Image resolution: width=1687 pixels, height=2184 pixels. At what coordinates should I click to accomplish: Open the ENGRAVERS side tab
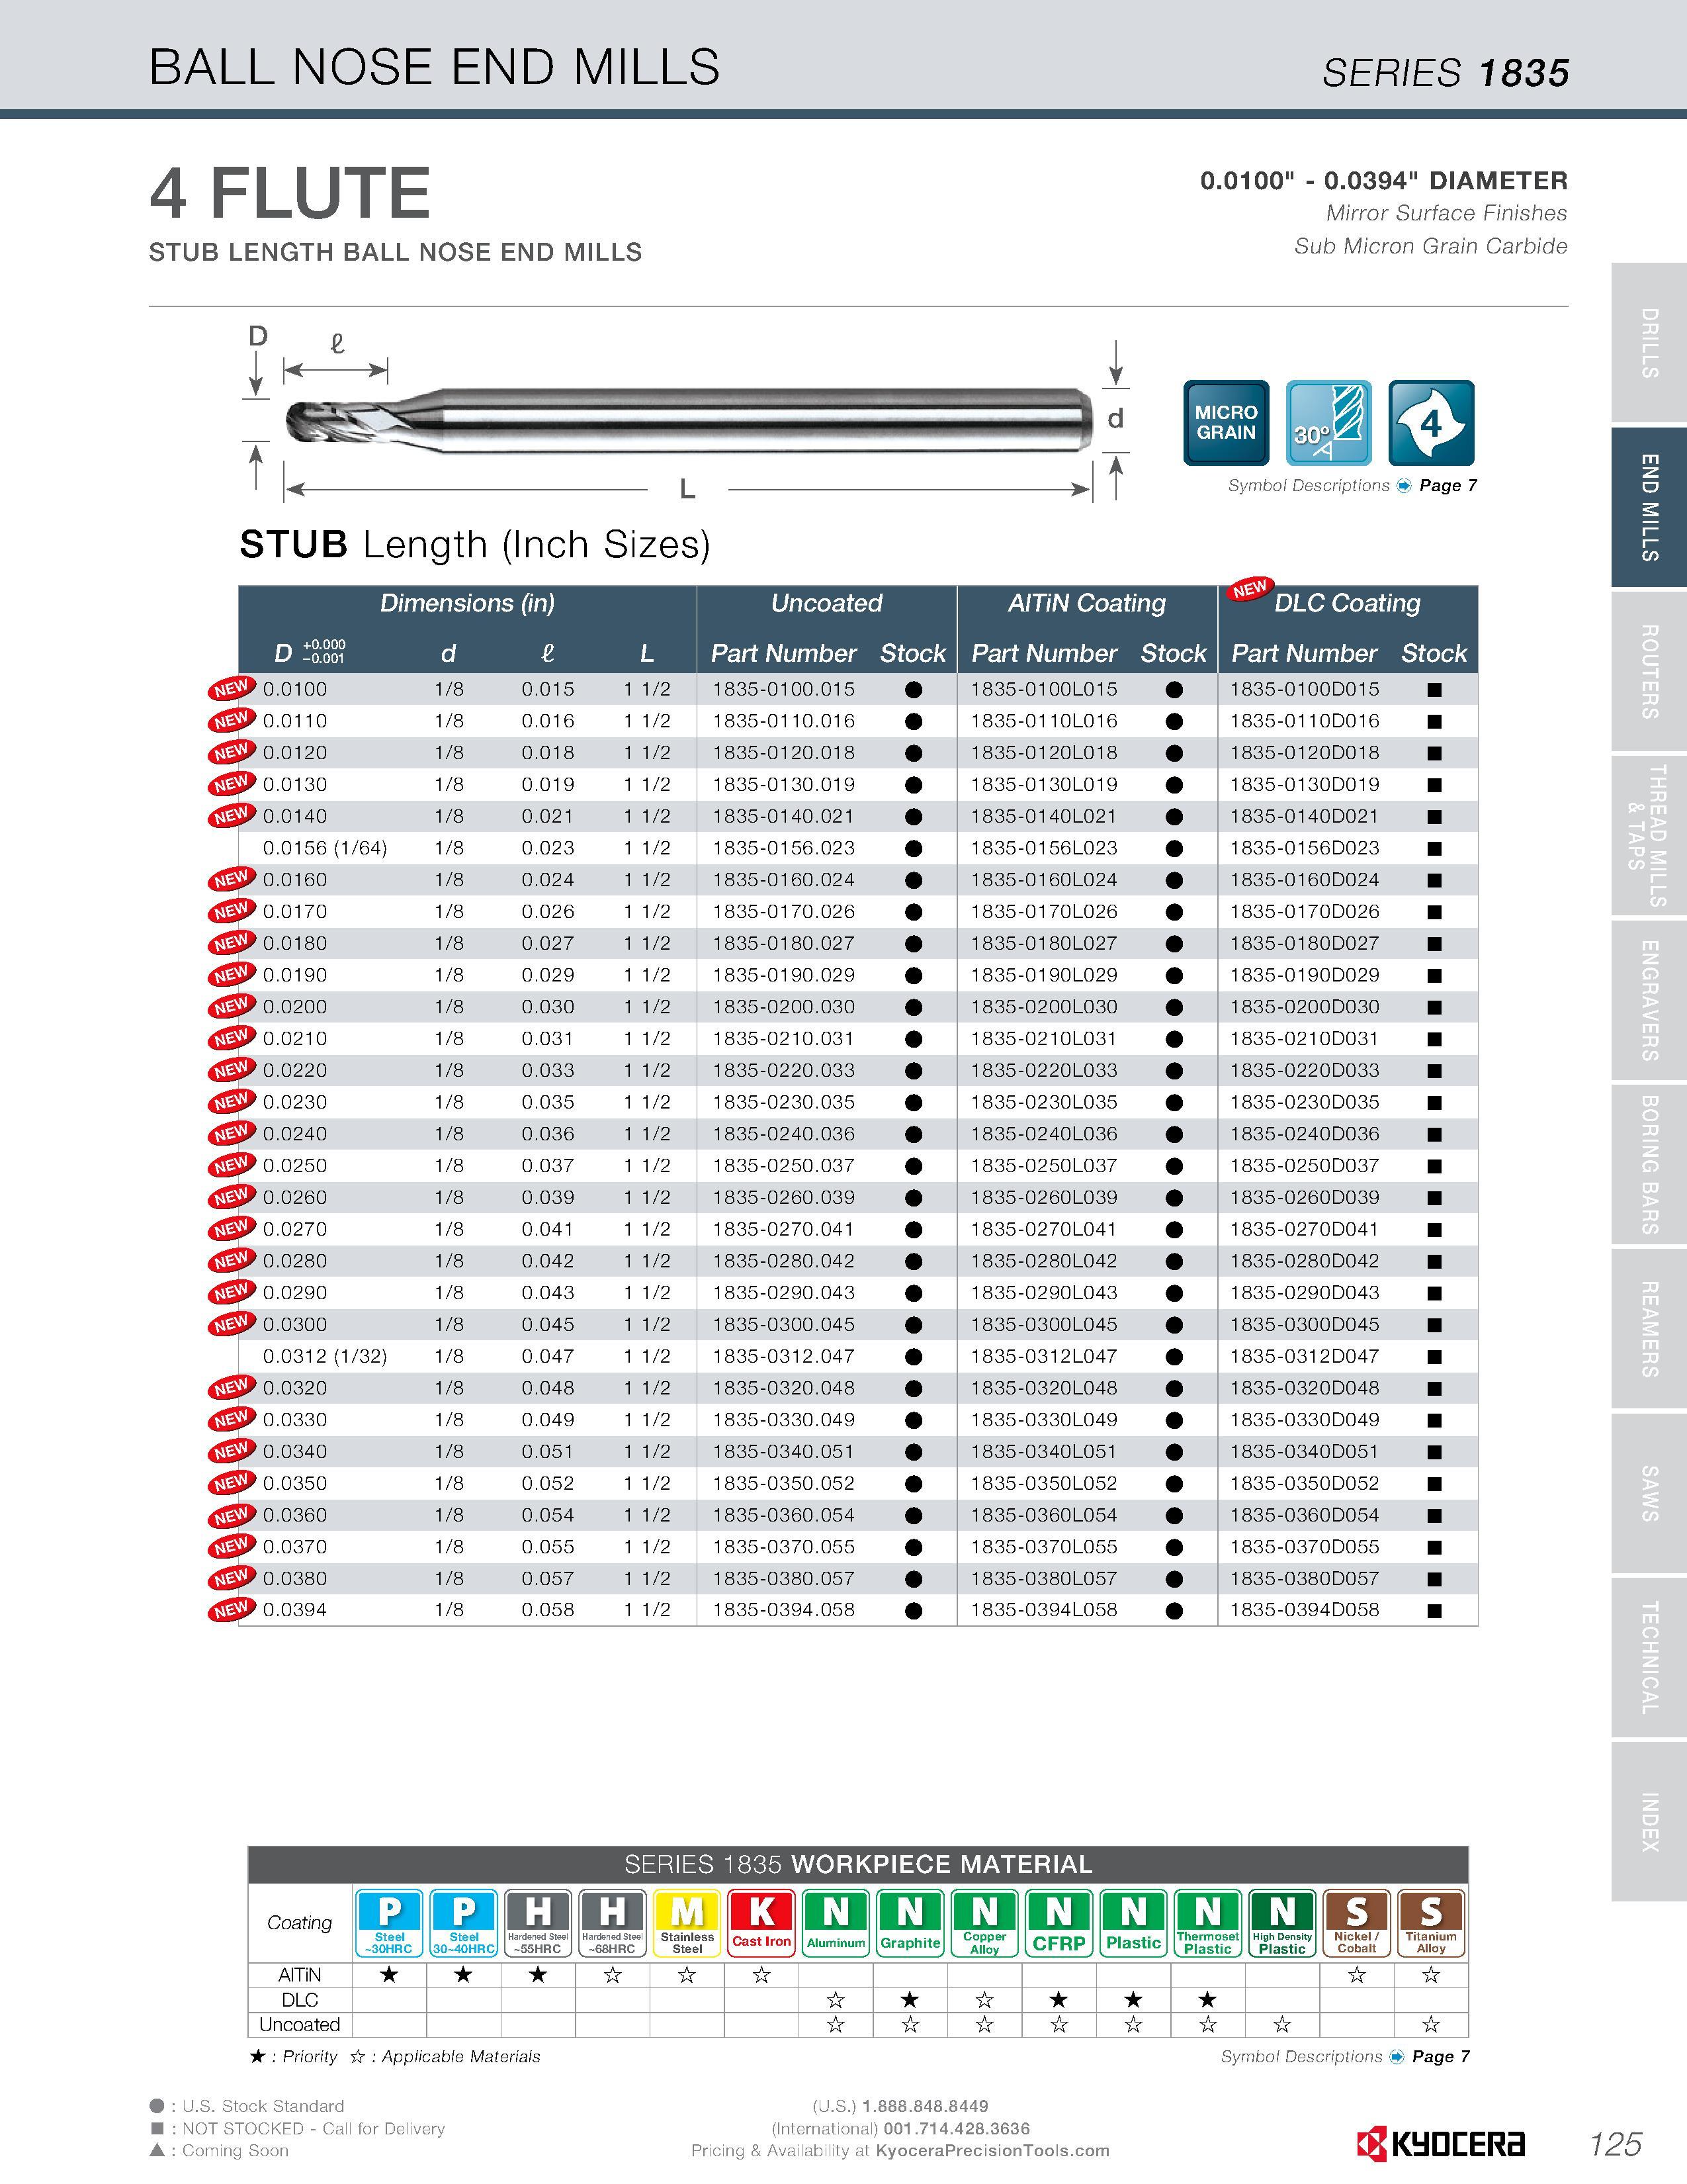(1649, 1000)
